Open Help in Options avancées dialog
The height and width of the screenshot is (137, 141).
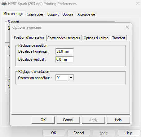[118, 120]
